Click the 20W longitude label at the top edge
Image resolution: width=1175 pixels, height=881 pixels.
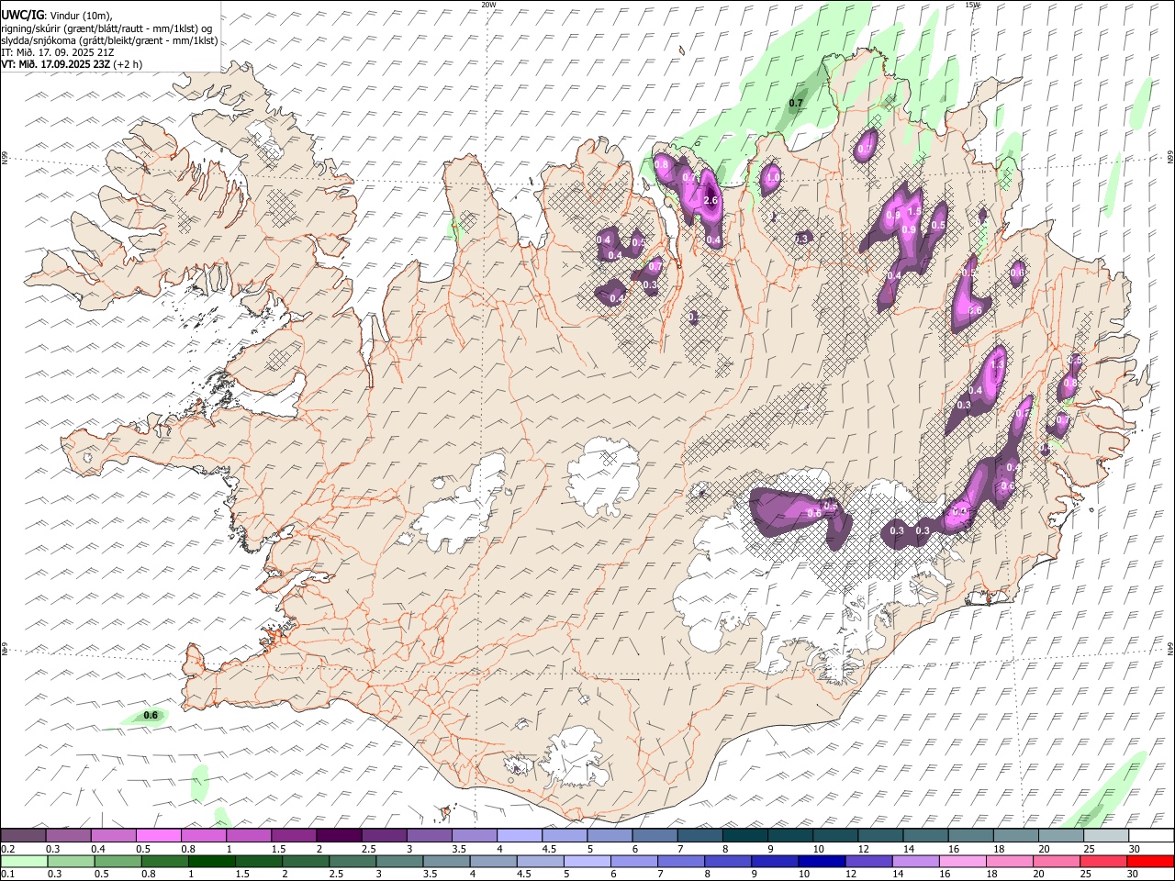[488, 5]
